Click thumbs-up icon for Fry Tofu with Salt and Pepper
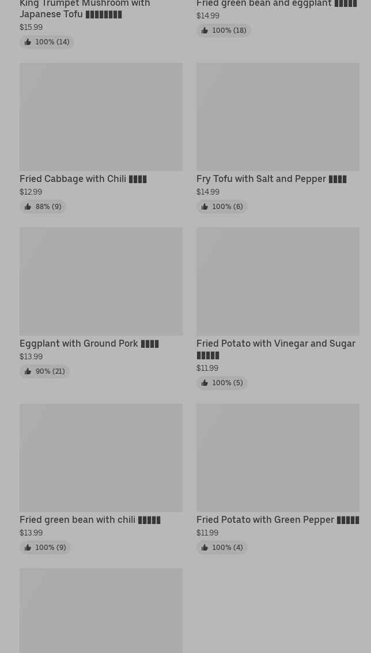Image resolution: width=371 pixels, height=653 pixels. click(205, 207)
